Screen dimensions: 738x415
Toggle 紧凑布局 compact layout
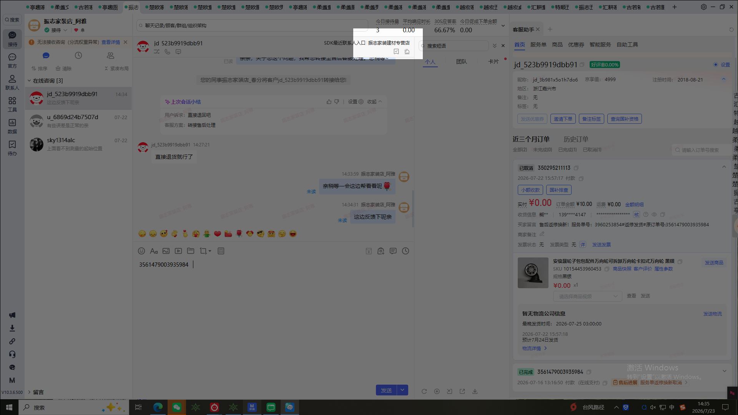[x=116, y=68]
